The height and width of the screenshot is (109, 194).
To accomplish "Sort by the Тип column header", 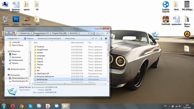I will click(x=90, y=42).
